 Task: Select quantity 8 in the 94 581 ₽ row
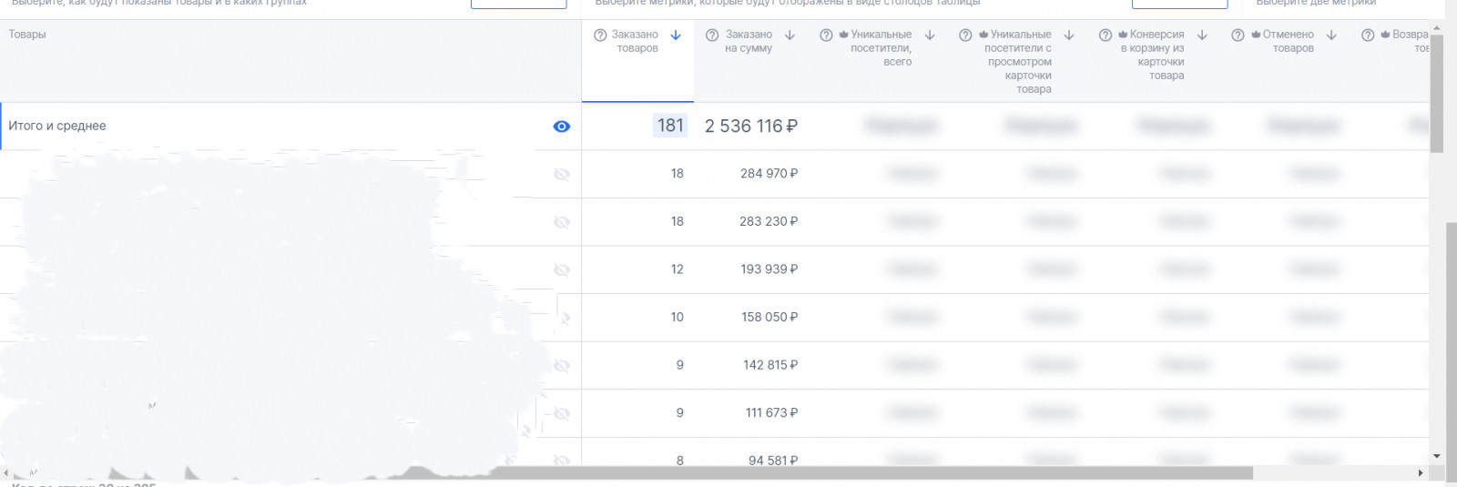click(679, 461)
